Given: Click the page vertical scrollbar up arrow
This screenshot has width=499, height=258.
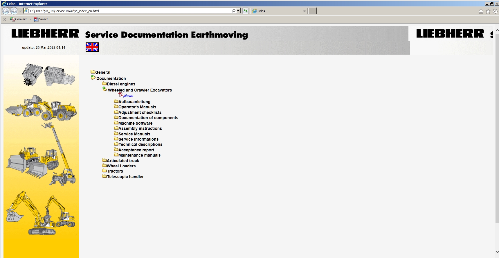Looking at the screenshot, I should tap(497, 30).
